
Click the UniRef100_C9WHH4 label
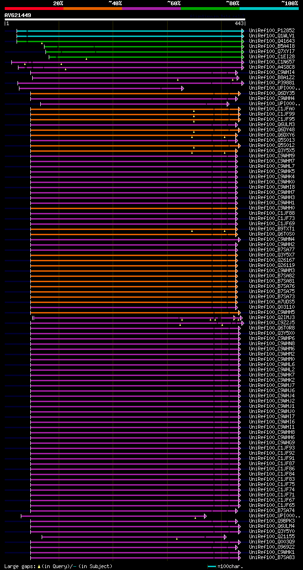pos(272,98)
